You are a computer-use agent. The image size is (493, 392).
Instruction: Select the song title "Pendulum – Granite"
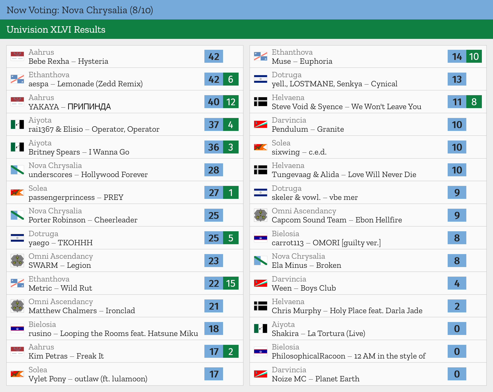tap(308, 129)
